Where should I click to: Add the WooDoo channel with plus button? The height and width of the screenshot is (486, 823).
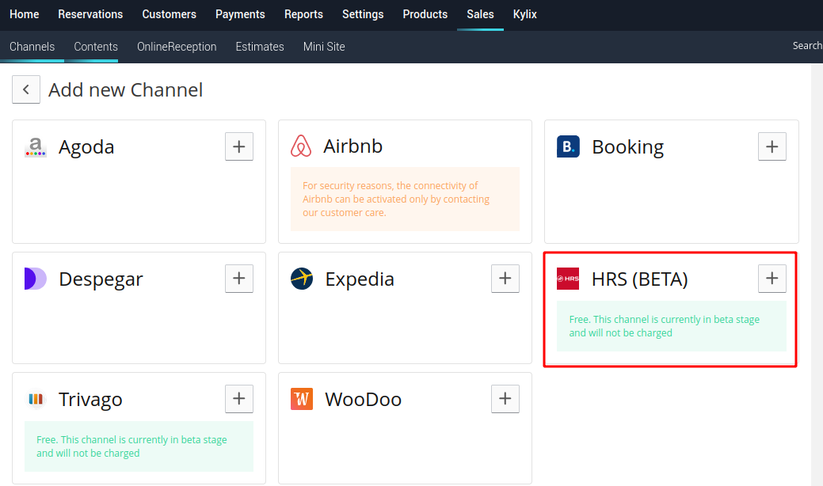(505, 399)
